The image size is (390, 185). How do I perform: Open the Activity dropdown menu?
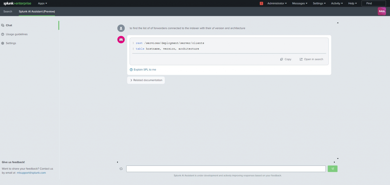tap(336, 3)
